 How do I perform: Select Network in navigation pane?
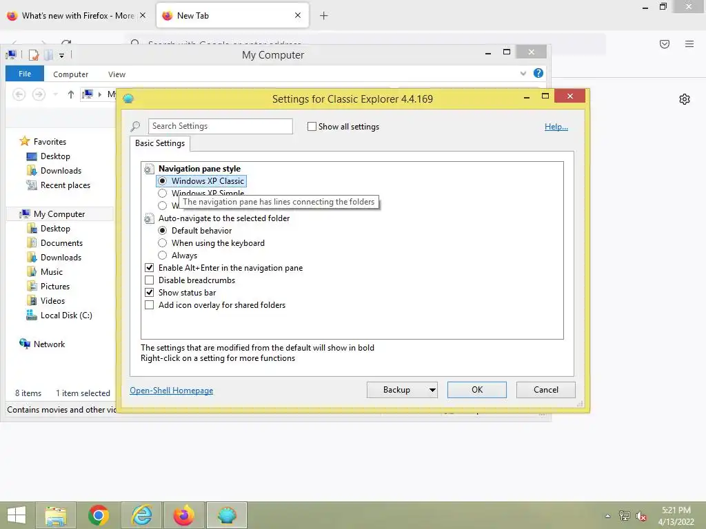pyautogui.click(x=42, y=344)
